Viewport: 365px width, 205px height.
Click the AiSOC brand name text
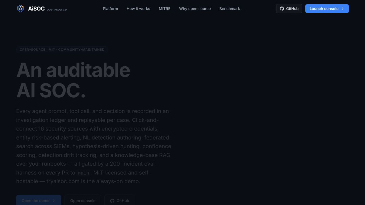pos(36,9)
